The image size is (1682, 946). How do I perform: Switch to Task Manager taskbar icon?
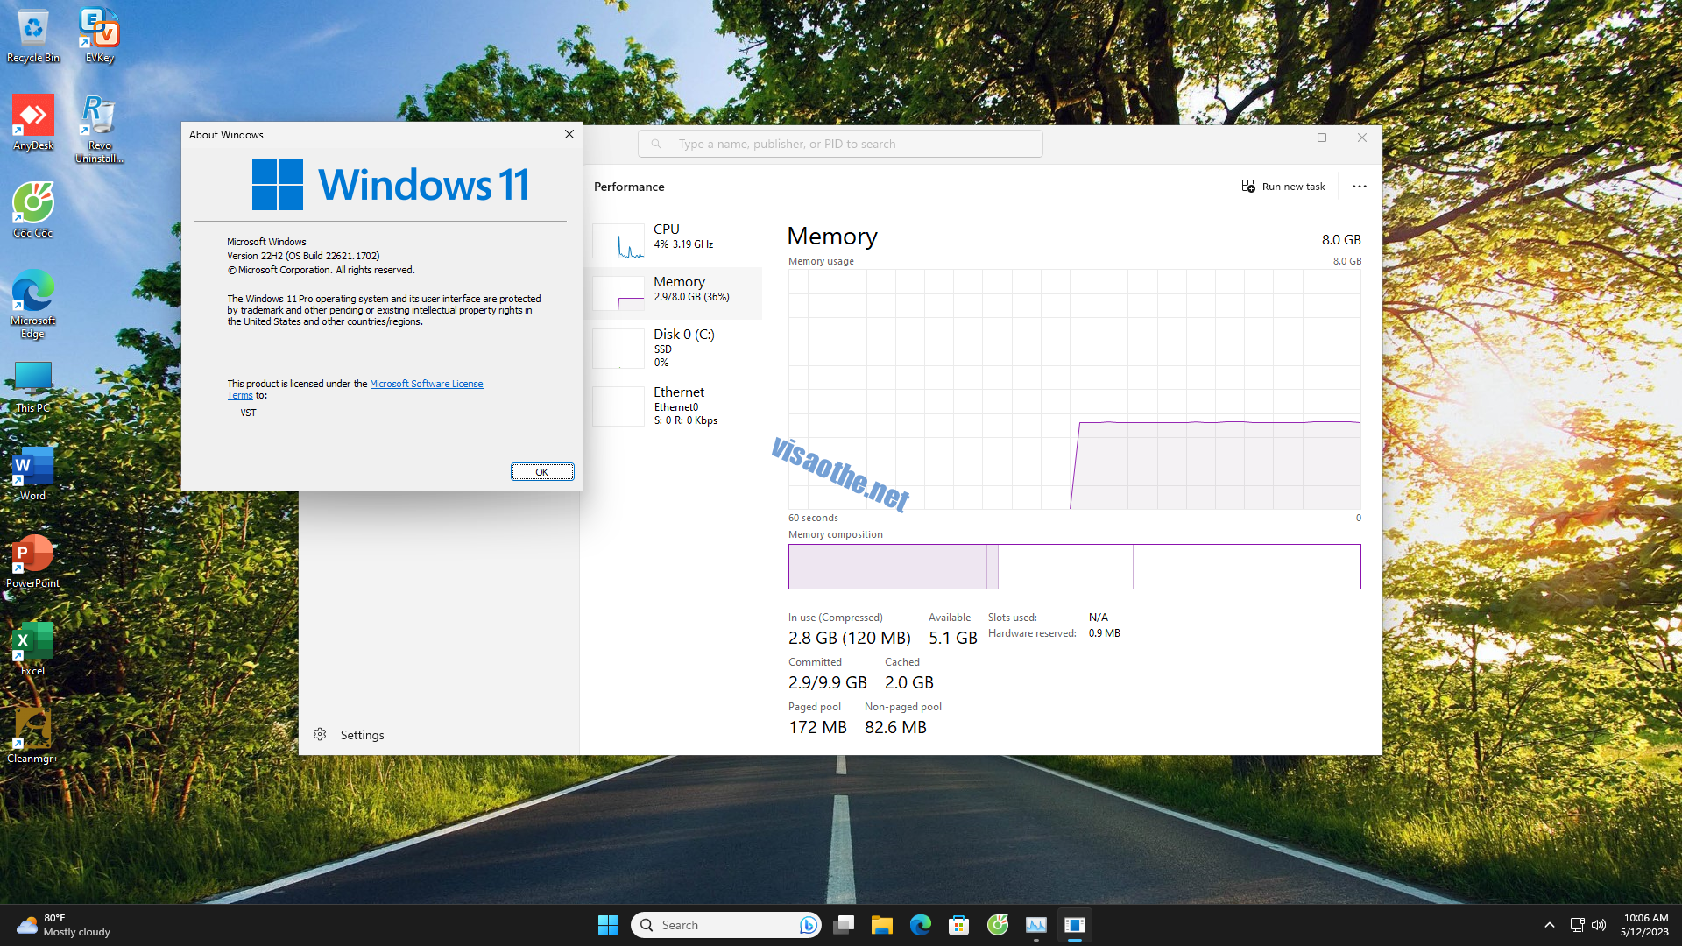pos(1036,925)
